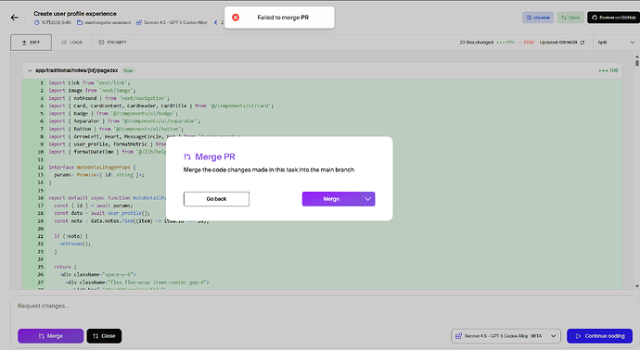Click the model icon in the bottom model selector
This screenshot has height=350, width=640.
pyautogui.click(x=458, y=336)
